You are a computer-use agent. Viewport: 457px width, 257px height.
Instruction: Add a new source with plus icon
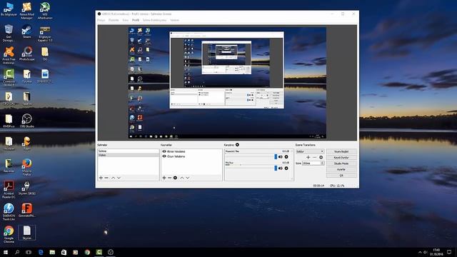[164, 178]
